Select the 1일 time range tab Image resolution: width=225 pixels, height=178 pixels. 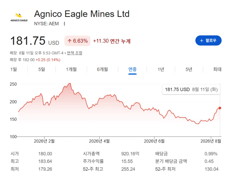pos(13,69)
